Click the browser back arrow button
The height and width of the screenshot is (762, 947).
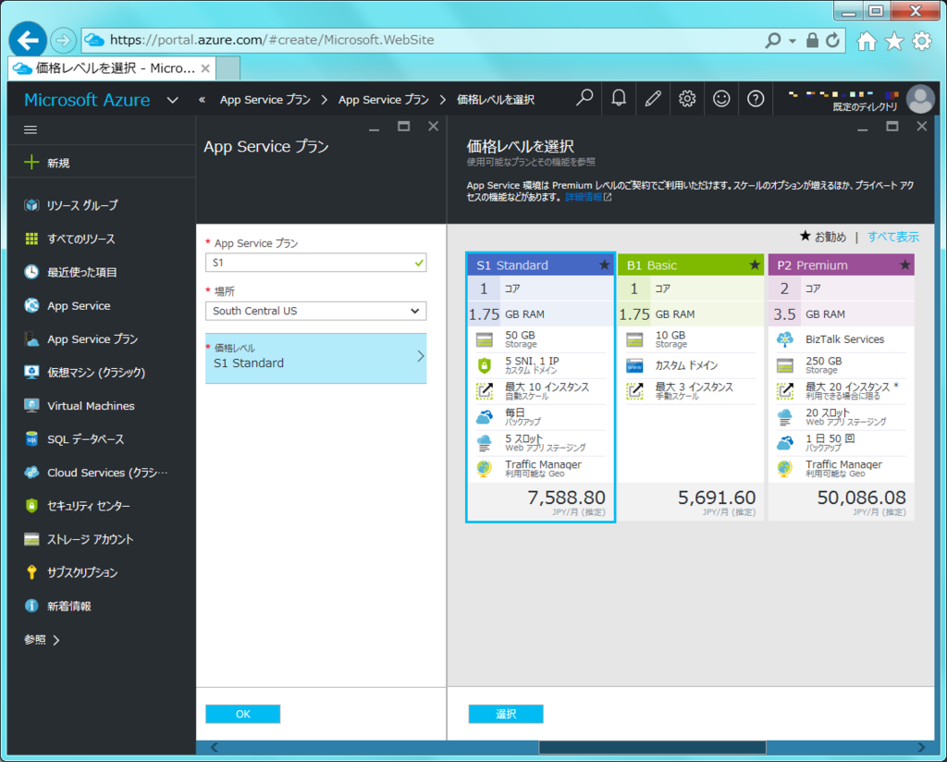pos(28,41)
